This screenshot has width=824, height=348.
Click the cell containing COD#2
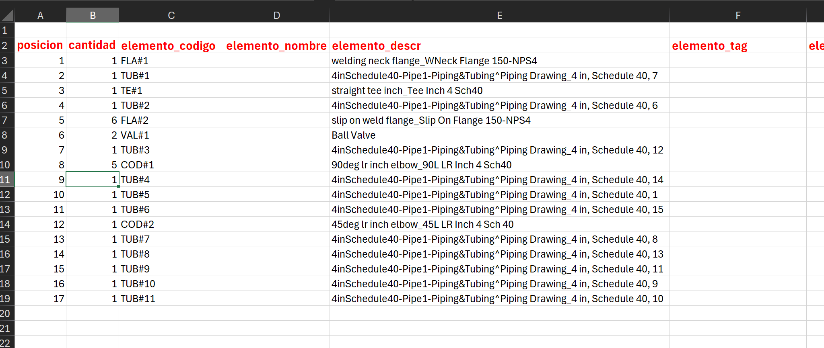click(x=171, y=224)
